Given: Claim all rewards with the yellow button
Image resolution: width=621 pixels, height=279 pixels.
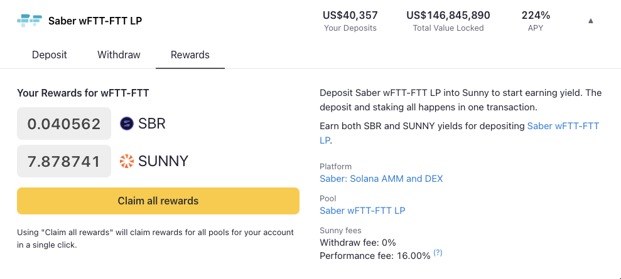Looking at the screenshot, I should (x=158, y=201).
